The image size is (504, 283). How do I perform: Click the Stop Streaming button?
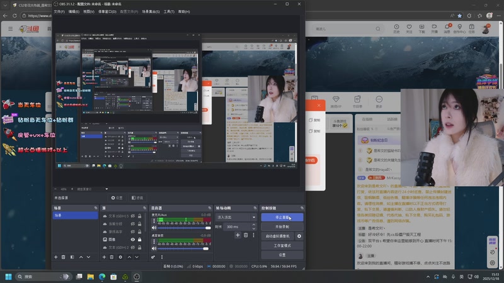coord(282,217)
